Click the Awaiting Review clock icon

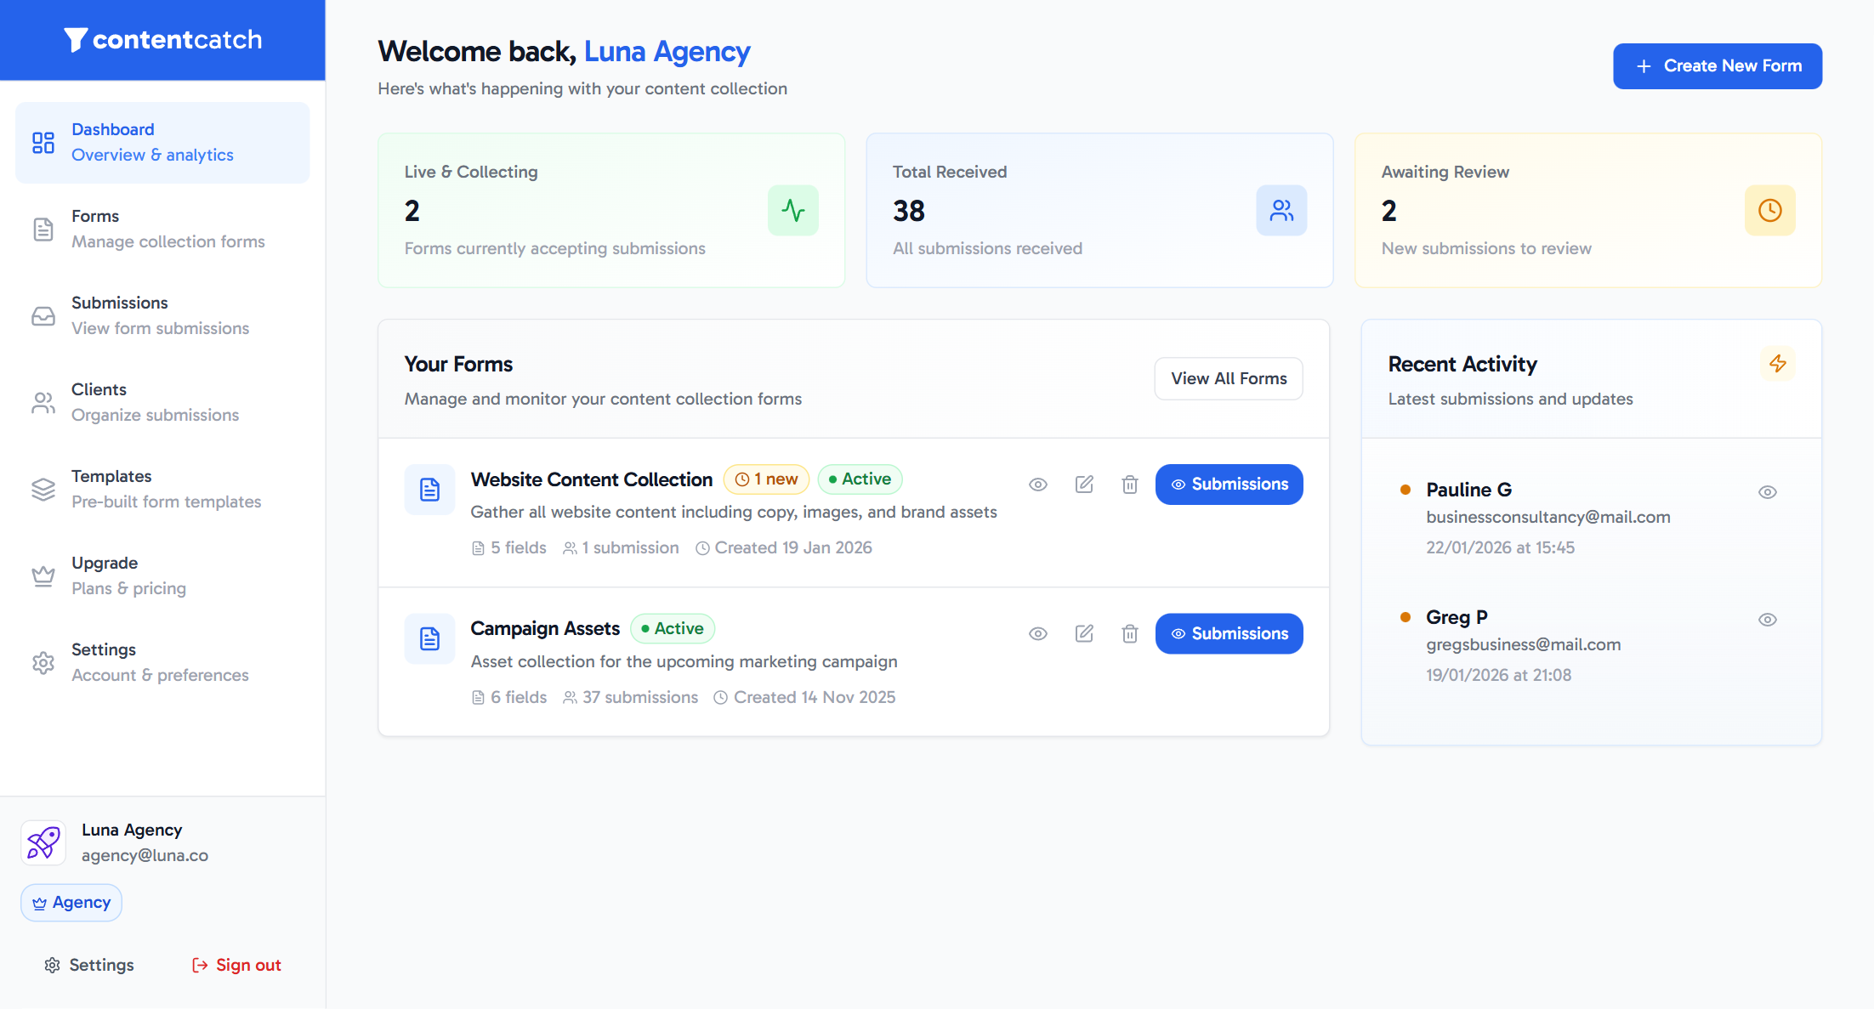[1769, 210]
